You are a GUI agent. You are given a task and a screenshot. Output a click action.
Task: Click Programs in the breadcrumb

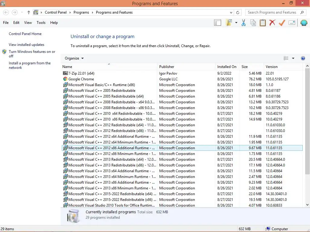pyautogui.click(x=81, y=12)
